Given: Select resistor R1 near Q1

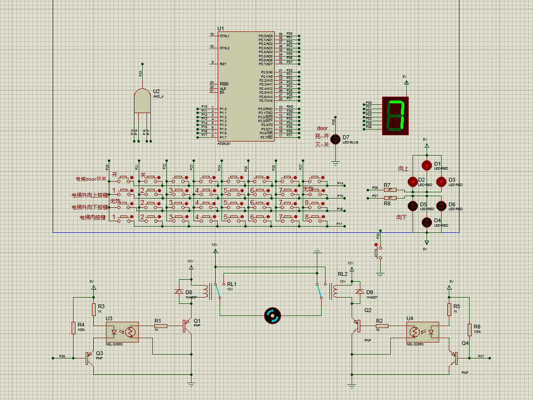Looking at the screenshot, I should (161, 326).
